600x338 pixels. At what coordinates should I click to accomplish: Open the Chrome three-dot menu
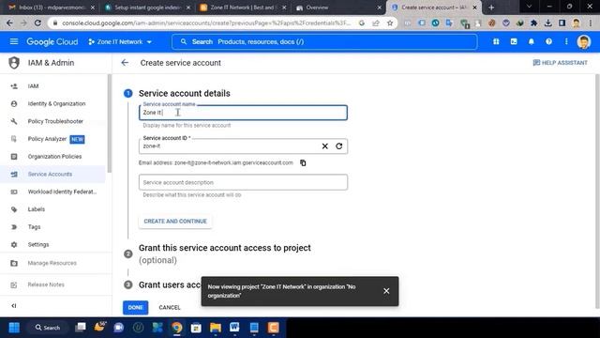click(591, 23)
